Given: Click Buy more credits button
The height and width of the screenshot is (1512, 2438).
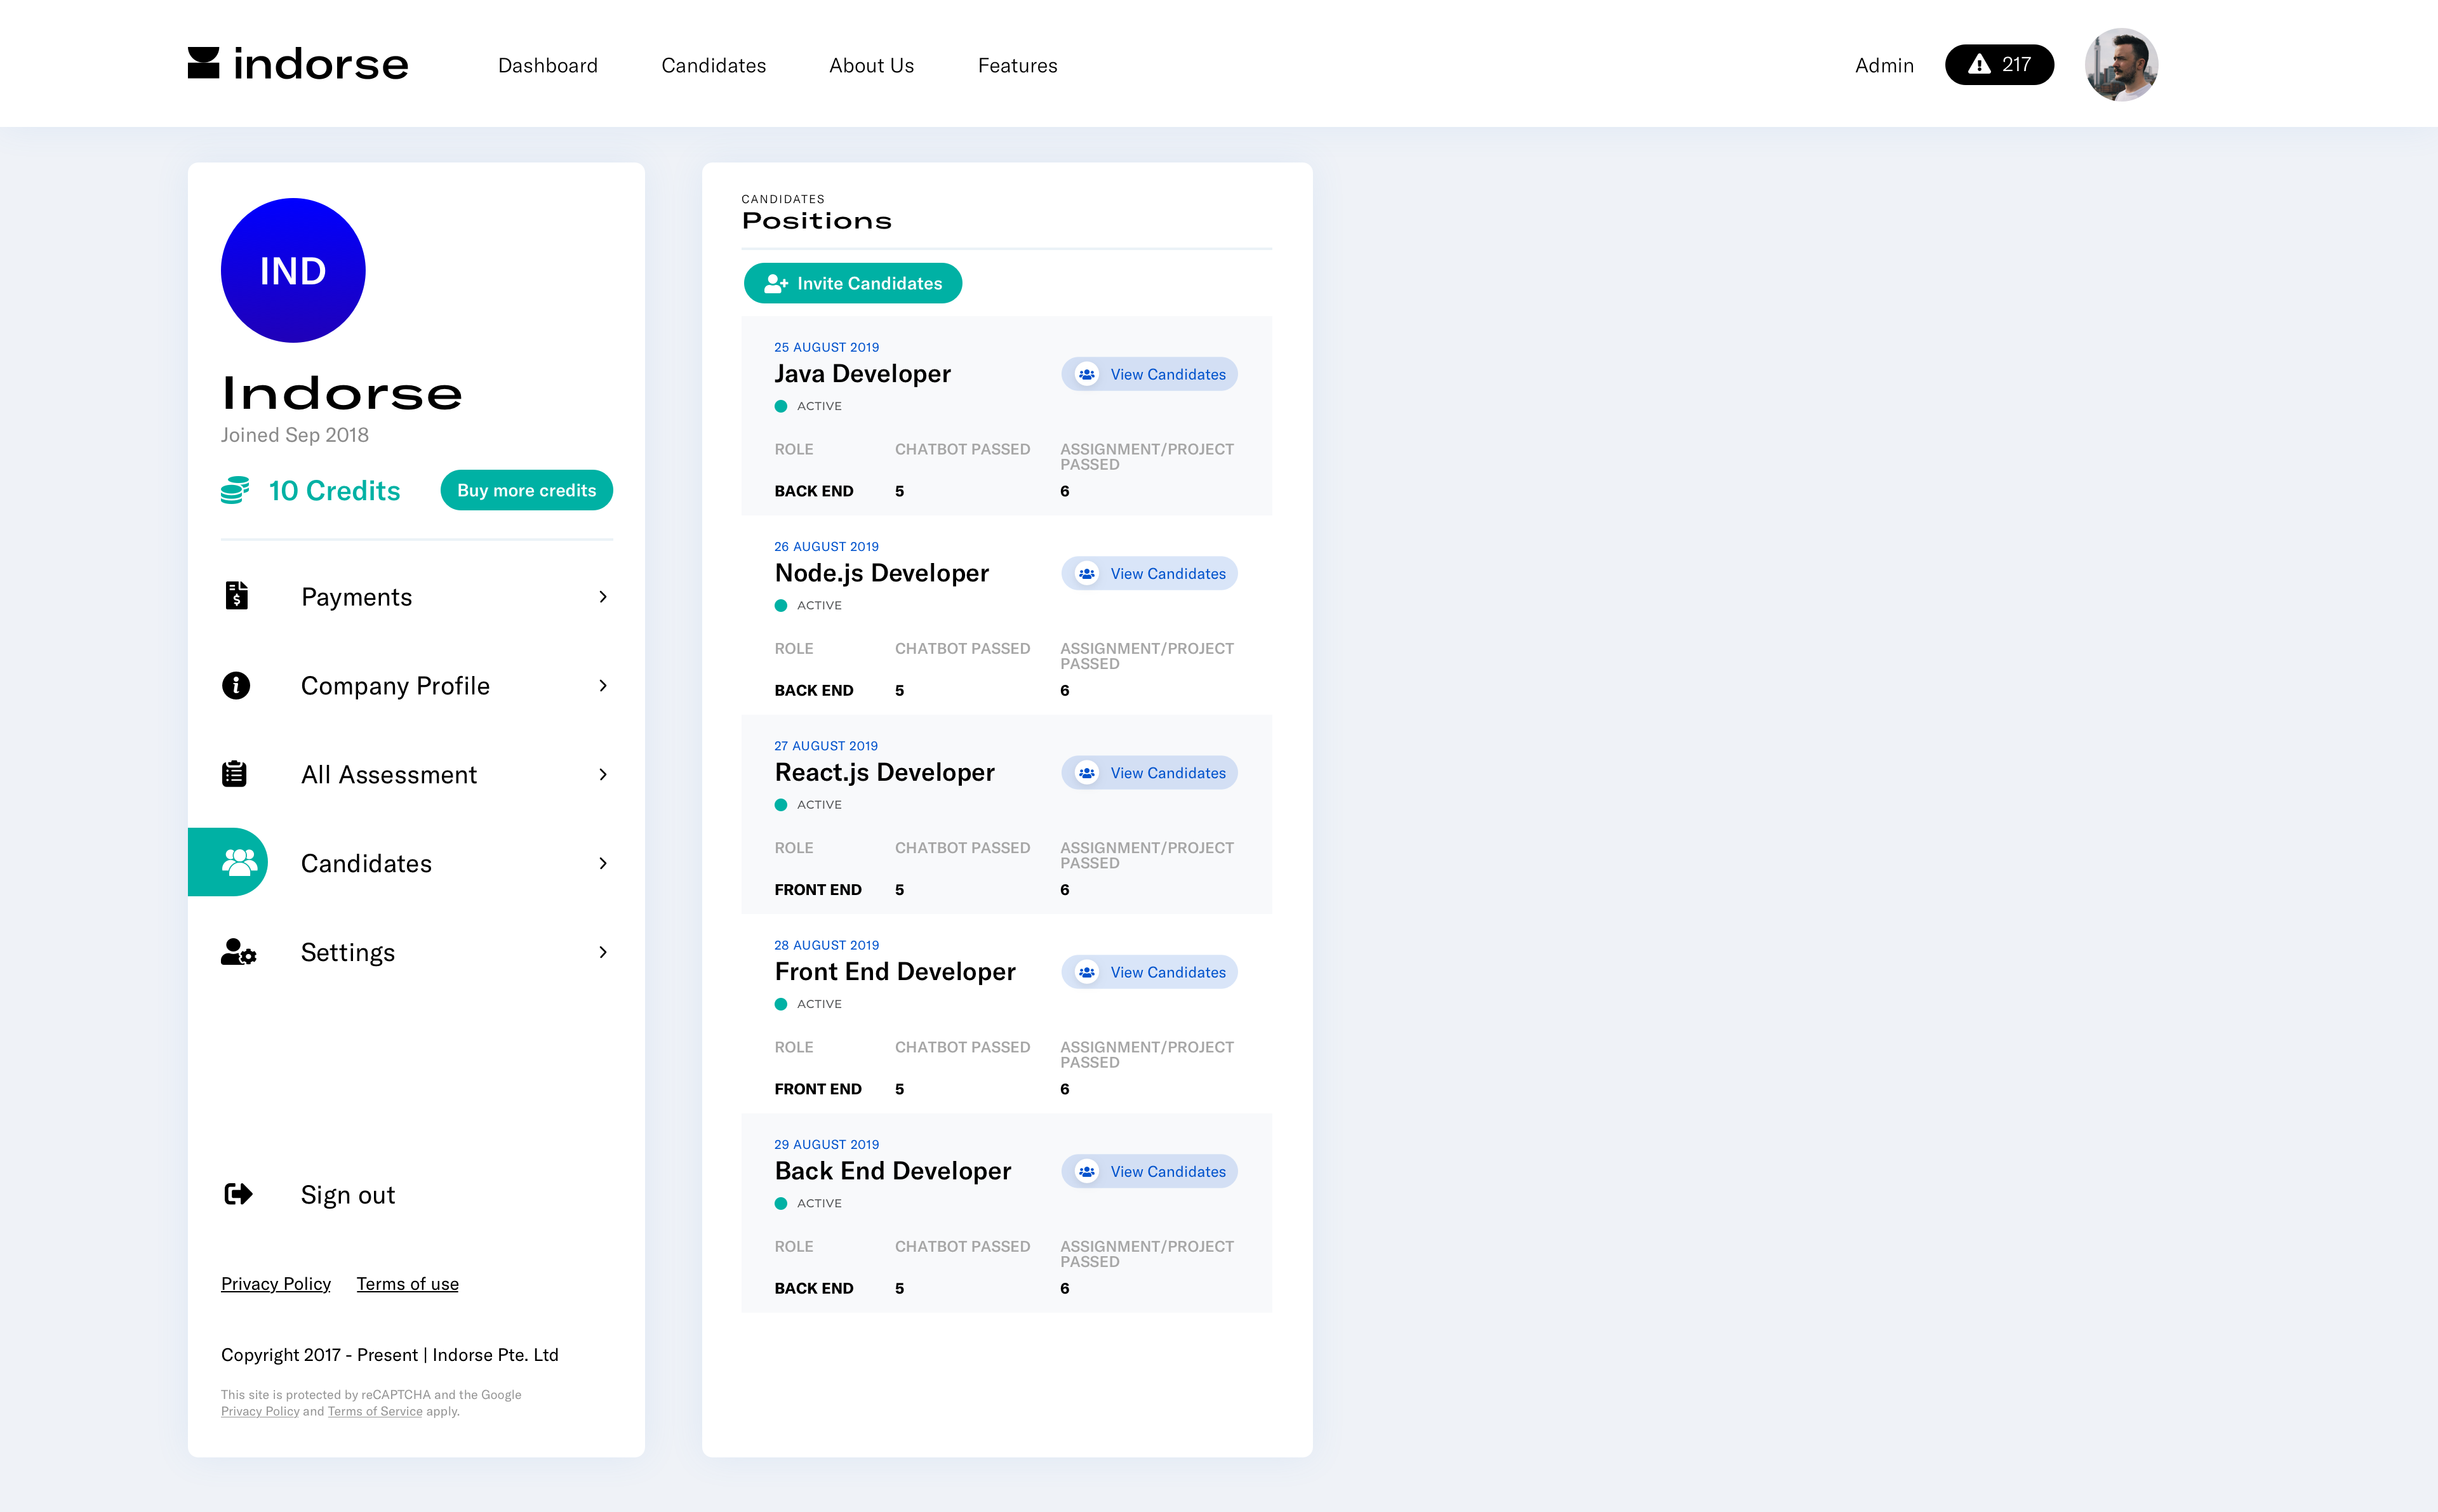Looking at the screenshot, I should click(526, 490).
